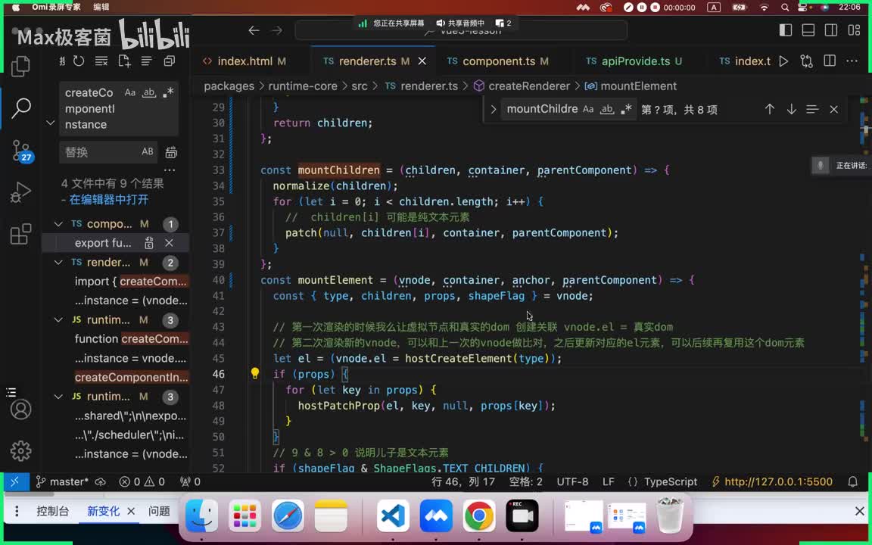The width and height of the screenshot is (872, 545).
Task: Refresh the search results
Action: [79, 61]
